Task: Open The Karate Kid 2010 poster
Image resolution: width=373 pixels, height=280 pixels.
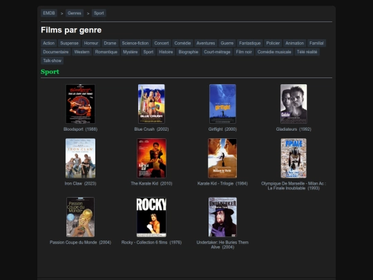Action: pos(151,158)
